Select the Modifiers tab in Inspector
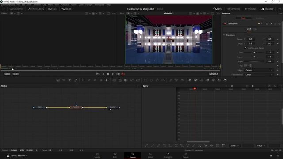The width and height of the screenshot is (283, 159). point(260,18)
